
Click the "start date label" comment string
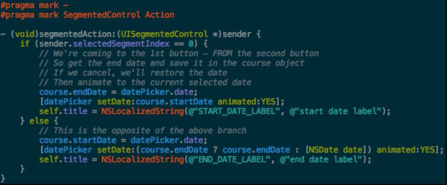pos(335,112)
